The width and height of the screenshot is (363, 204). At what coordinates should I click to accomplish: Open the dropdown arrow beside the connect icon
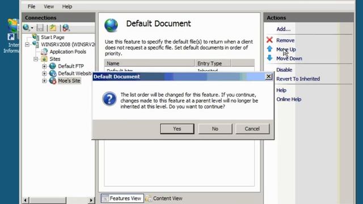(x=32, y=28)
